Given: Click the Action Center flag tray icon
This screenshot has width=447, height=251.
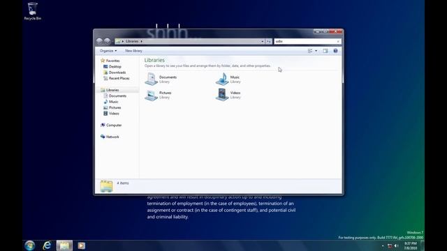Looking at the screenshot, I should (x=390, y=246).
